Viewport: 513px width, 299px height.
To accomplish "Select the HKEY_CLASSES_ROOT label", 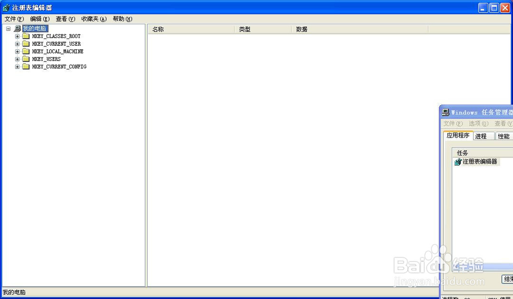I will [56, 36].
